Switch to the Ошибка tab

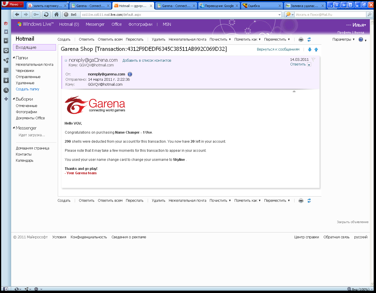[262, 6]
